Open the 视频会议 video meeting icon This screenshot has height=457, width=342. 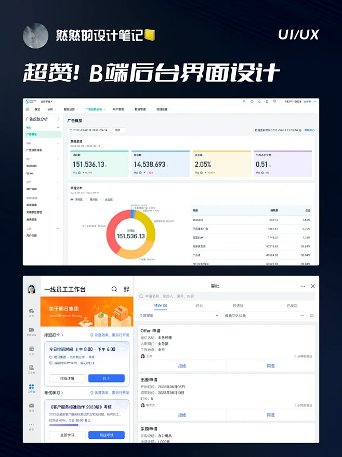(x=32, y=330)
